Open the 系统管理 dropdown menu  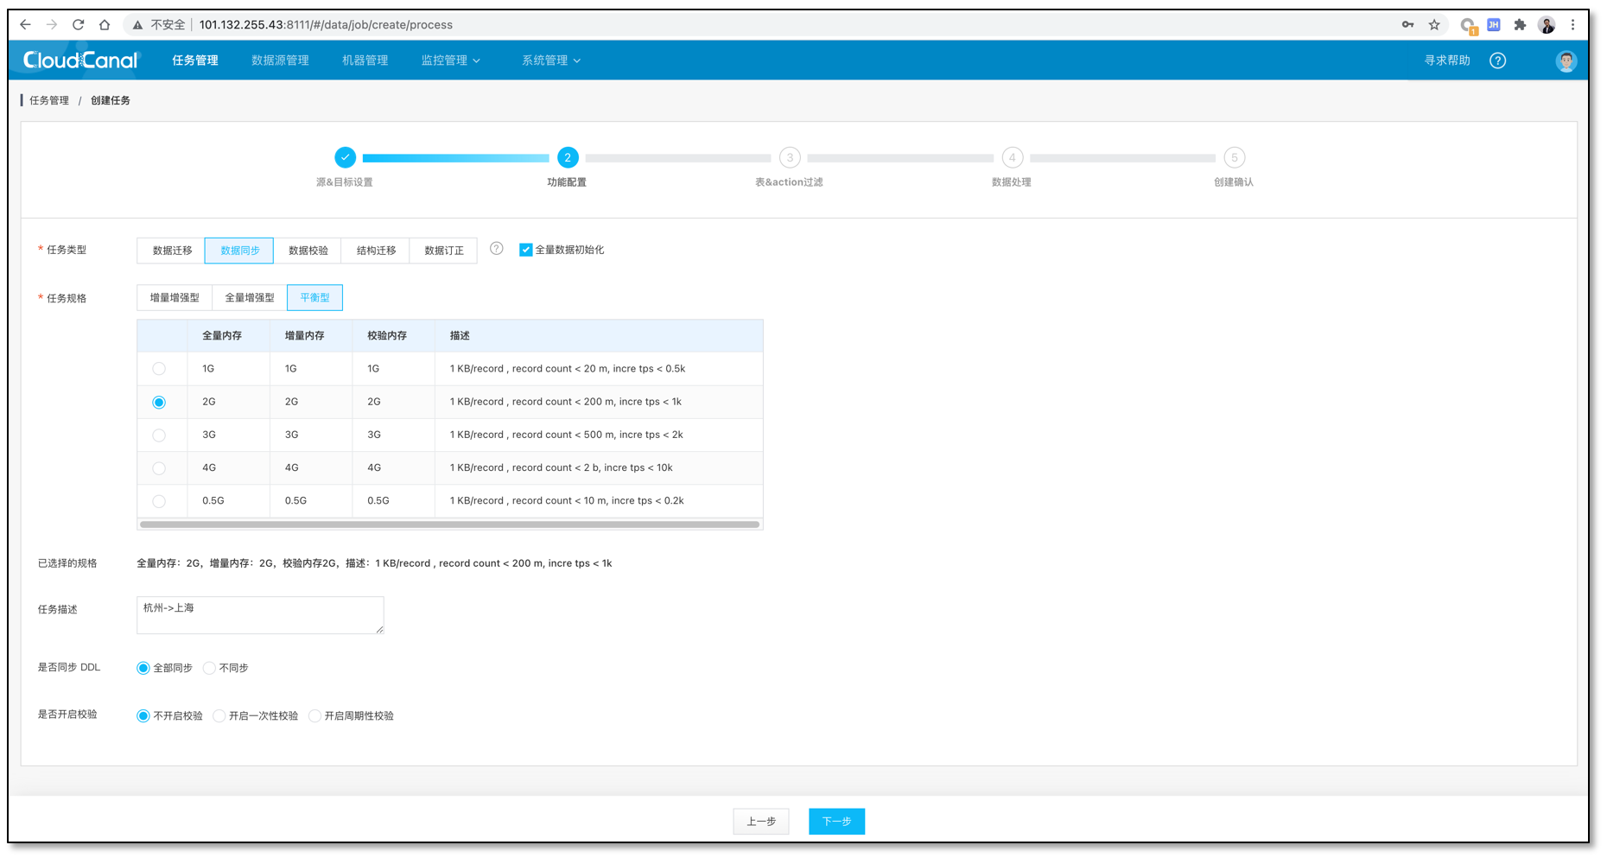coord(550,60)
